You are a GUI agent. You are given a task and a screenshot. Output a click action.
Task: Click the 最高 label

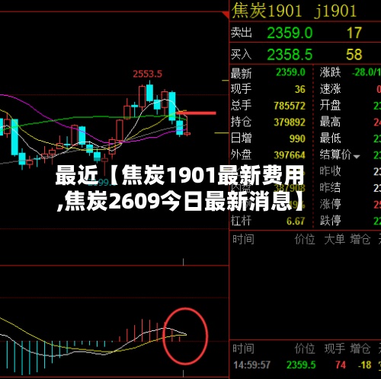coord(330,122)
